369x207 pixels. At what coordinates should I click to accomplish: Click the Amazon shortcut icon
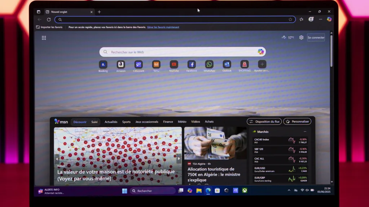pyautogui.click(x=121, y=65)
